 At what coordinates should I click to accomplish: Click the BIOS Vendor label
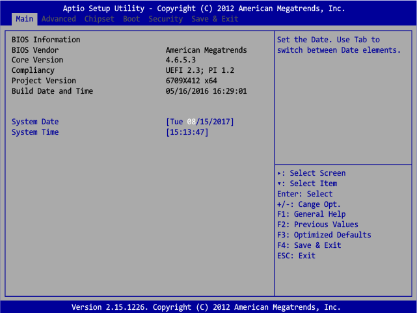35,50
